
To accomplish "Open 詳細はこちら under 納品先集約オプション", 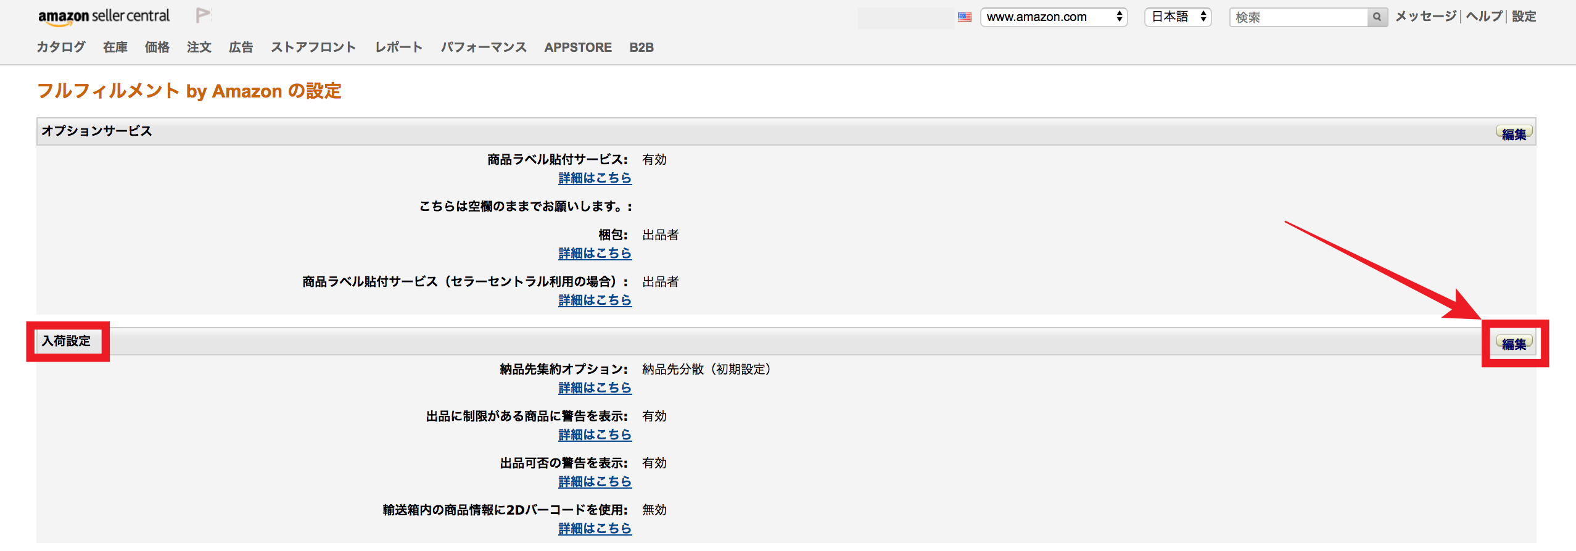I will [595, 388].
